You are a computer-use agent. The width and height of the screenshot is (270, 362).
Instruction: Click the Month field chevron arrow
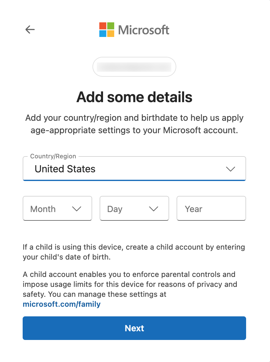coord(77,209)
